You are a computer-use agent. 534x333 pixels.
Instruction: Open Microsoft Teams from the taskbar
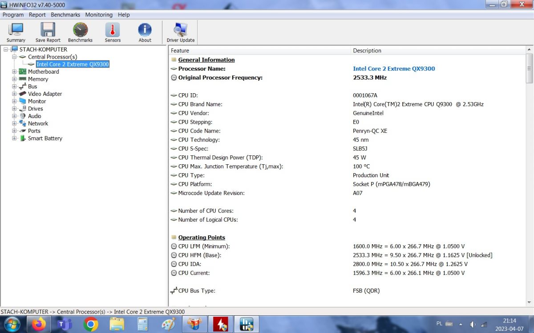(65, 325)
